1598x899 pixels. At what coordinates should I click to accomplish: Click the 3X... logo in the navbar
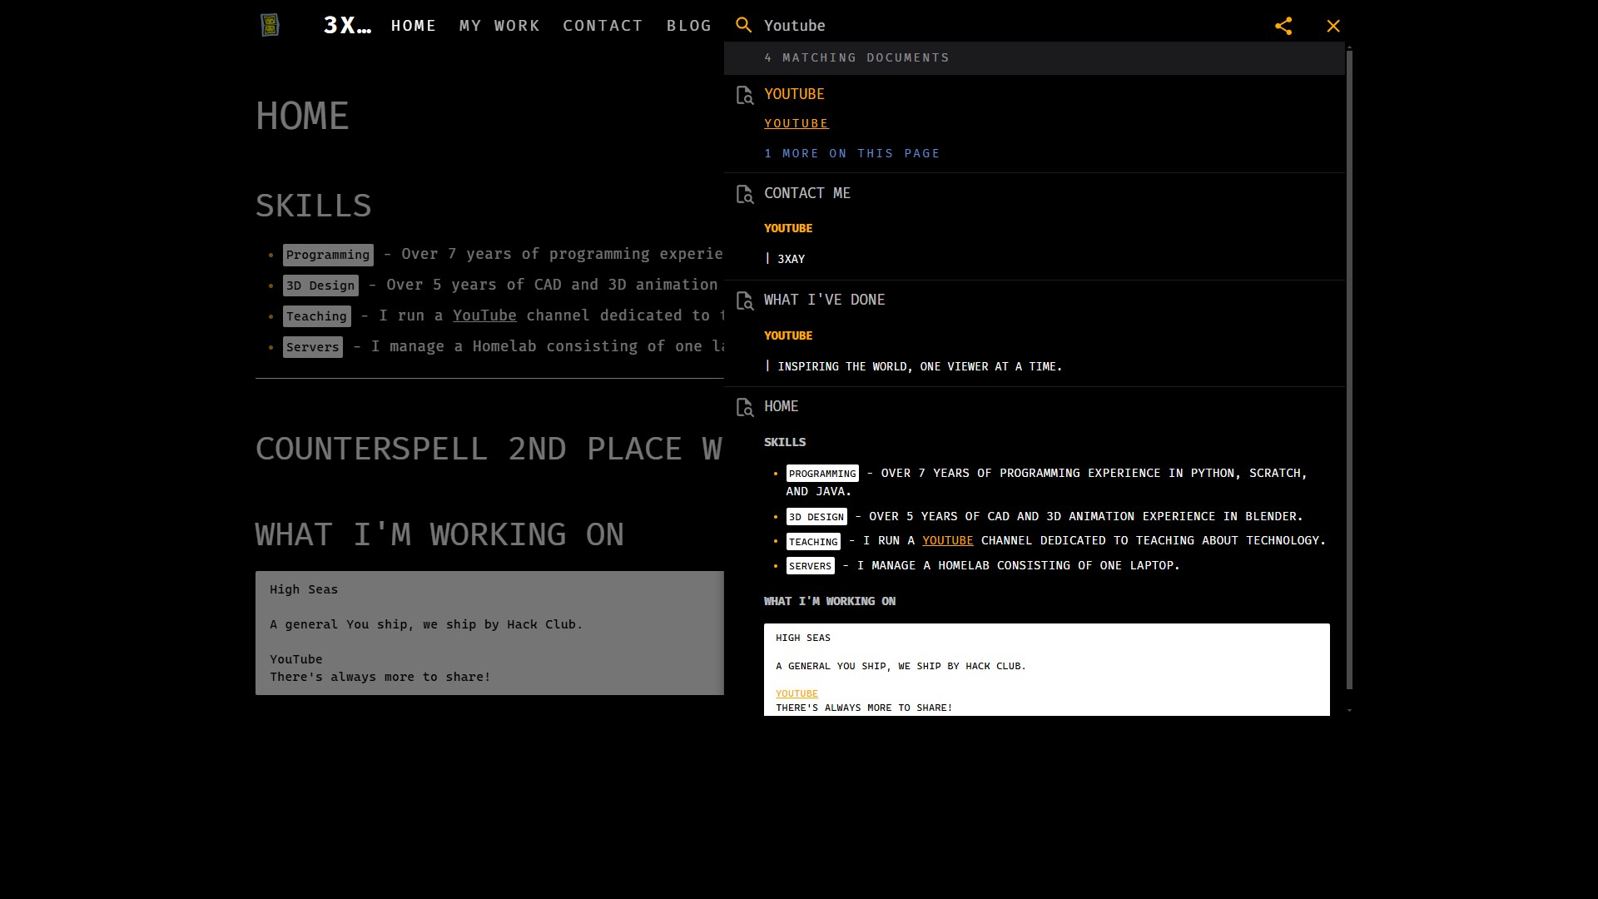click(347, 25)
